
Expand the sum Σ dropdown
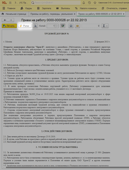[x=105, y=26]
